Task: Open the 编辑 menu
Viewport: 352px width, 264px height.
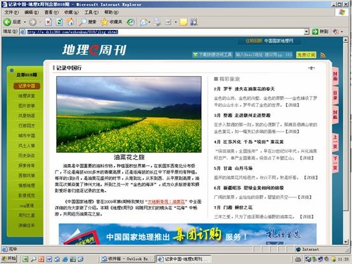Action: 31,12
